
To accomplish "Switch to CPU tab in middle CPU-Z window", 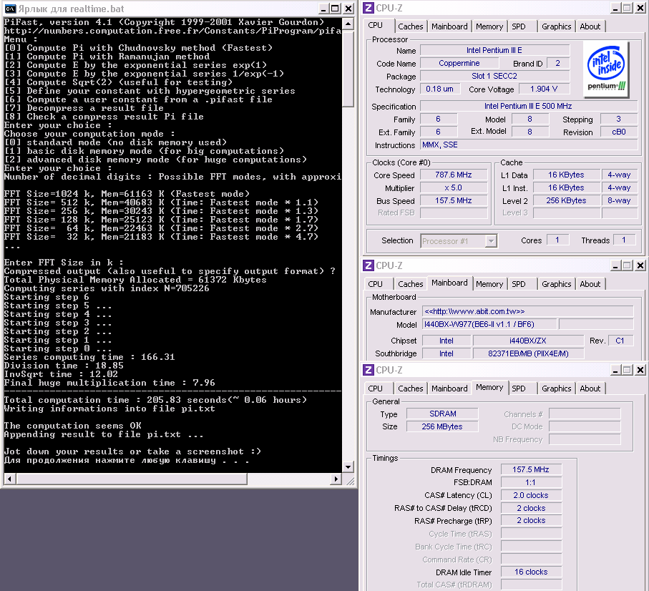I will tap(376, 284).
